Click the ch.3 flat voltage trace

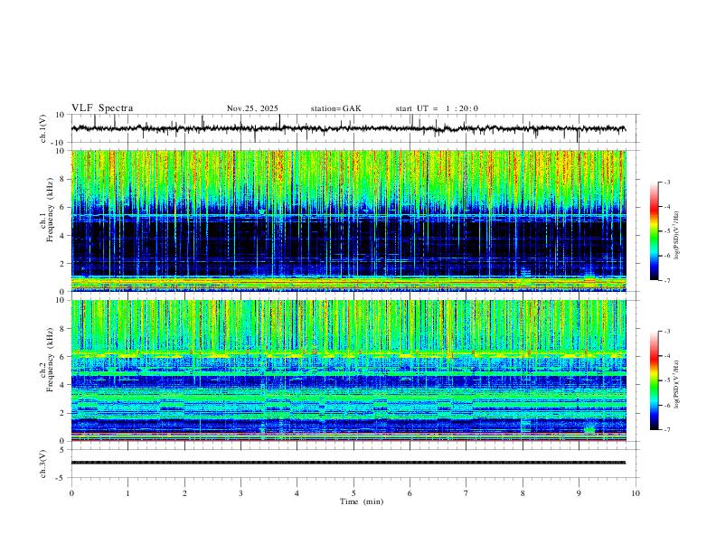pos(348,463)
